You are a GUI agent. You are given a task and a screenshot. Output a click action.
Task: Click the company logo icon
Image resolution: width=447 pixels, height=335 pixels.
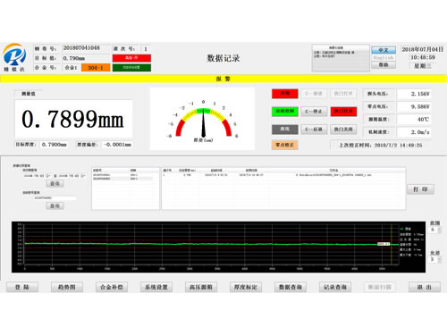click(x=14, y=54)
